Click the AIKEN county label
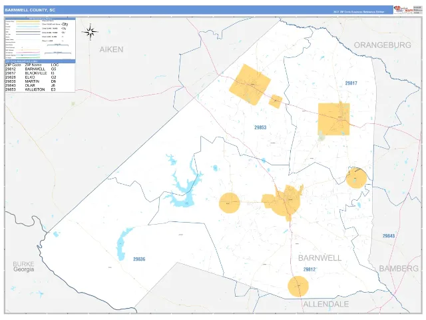Screen dimensions: 426x320 (x=111, y=49)
